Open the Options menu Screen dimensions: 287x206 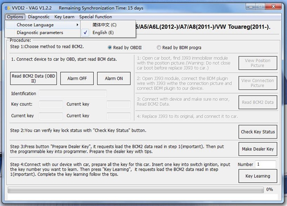click(15, 17)
